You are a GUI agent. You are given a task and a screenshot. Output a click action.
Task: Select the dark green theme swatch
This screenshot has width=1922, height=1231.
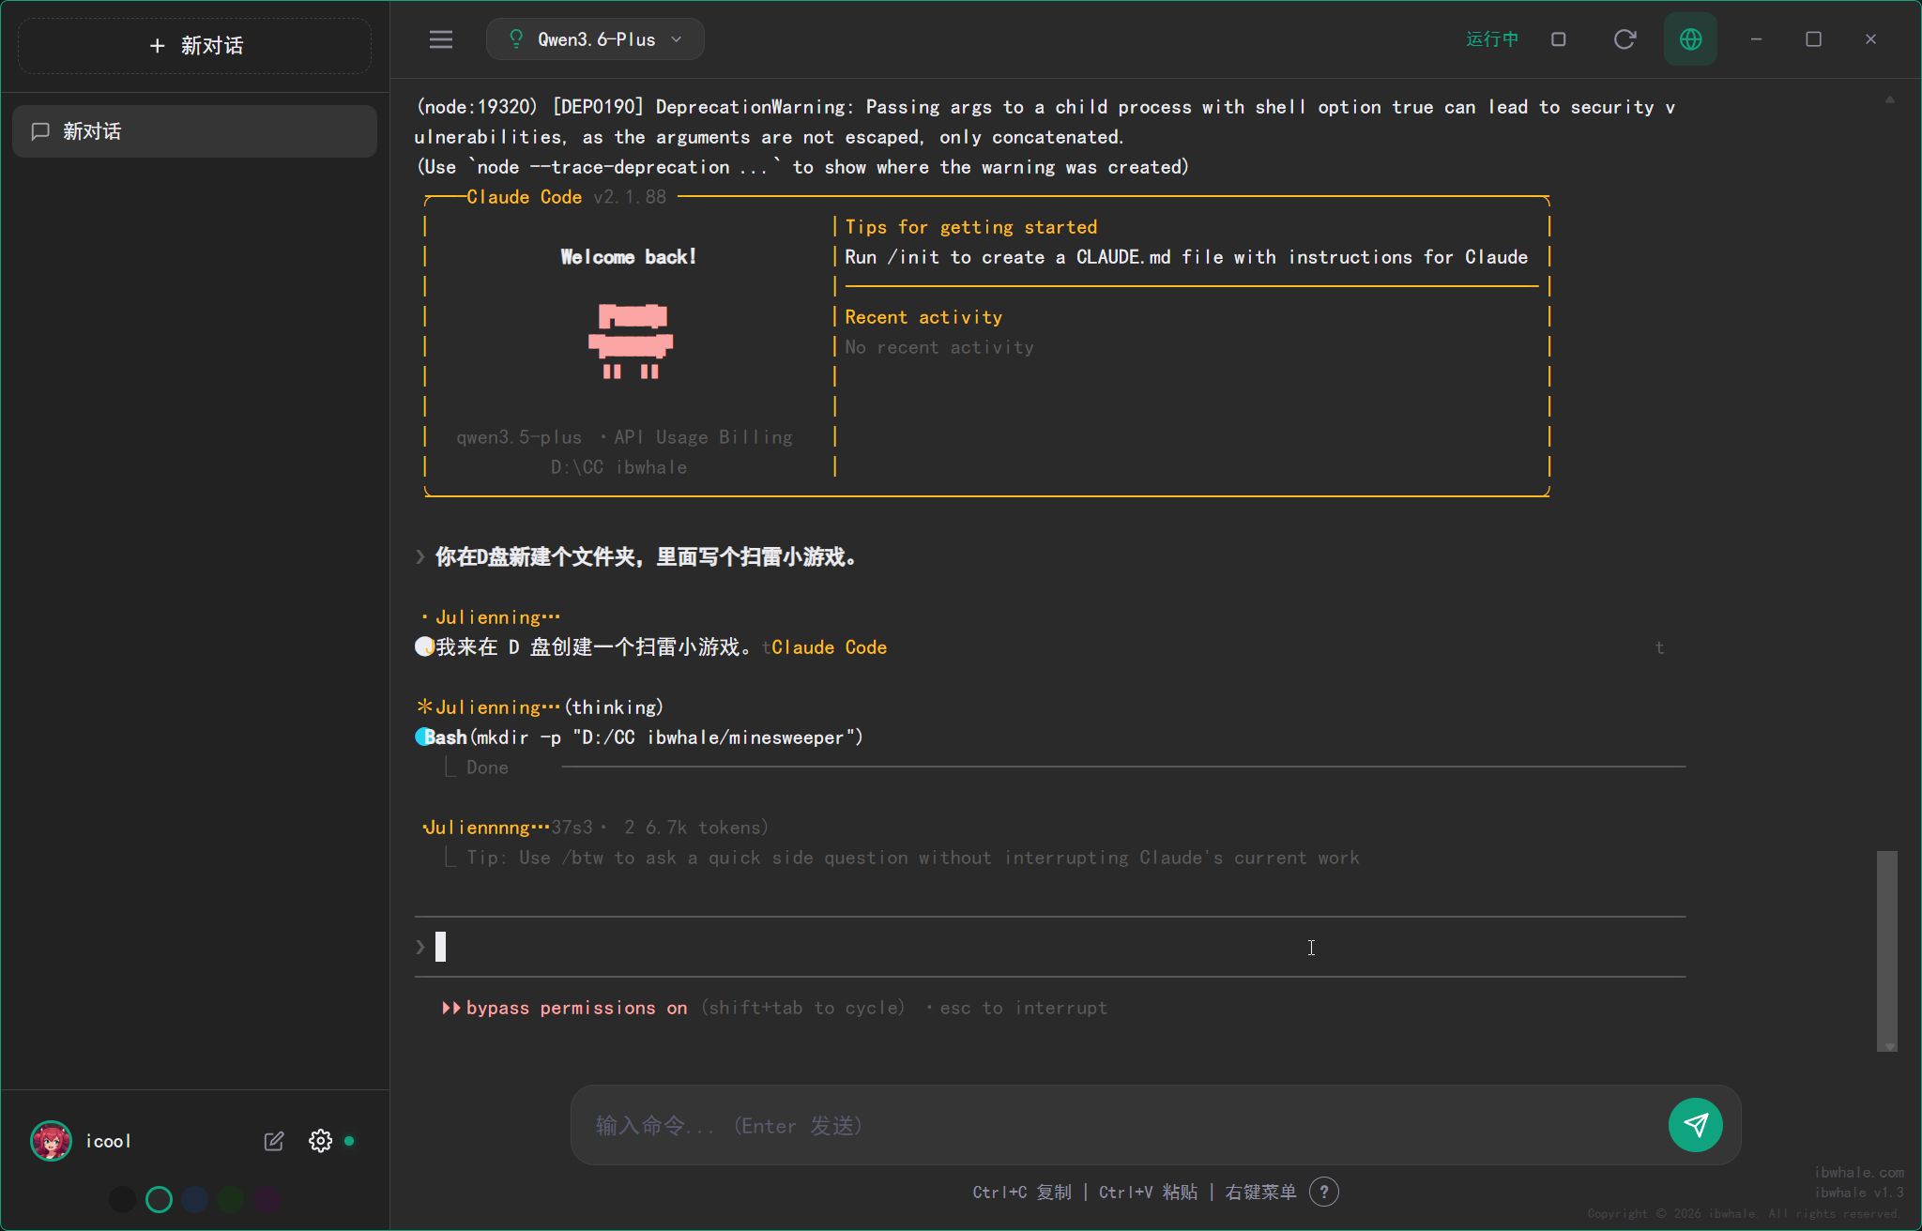231,1199
